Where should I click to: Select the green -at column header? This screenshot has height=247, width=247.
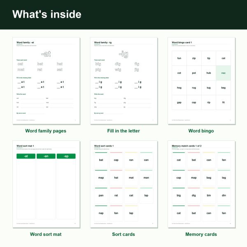26,156
